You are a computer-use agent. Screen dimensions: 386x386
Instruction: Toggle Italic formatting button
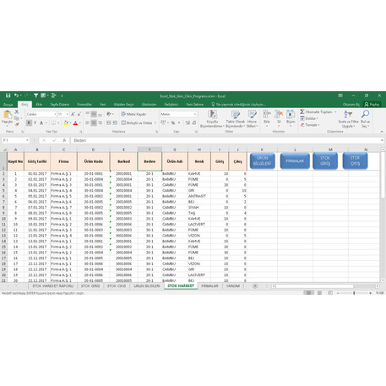(35, 122)
